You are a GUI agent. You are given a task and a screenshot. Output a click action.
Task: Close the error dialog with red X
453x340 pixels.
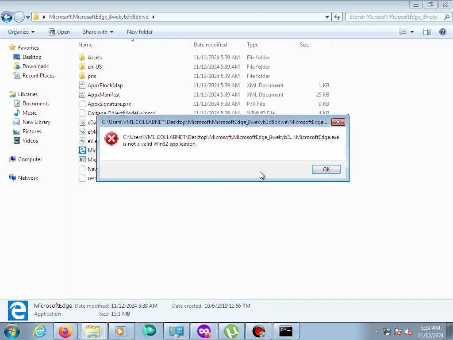tap(338, 122)
